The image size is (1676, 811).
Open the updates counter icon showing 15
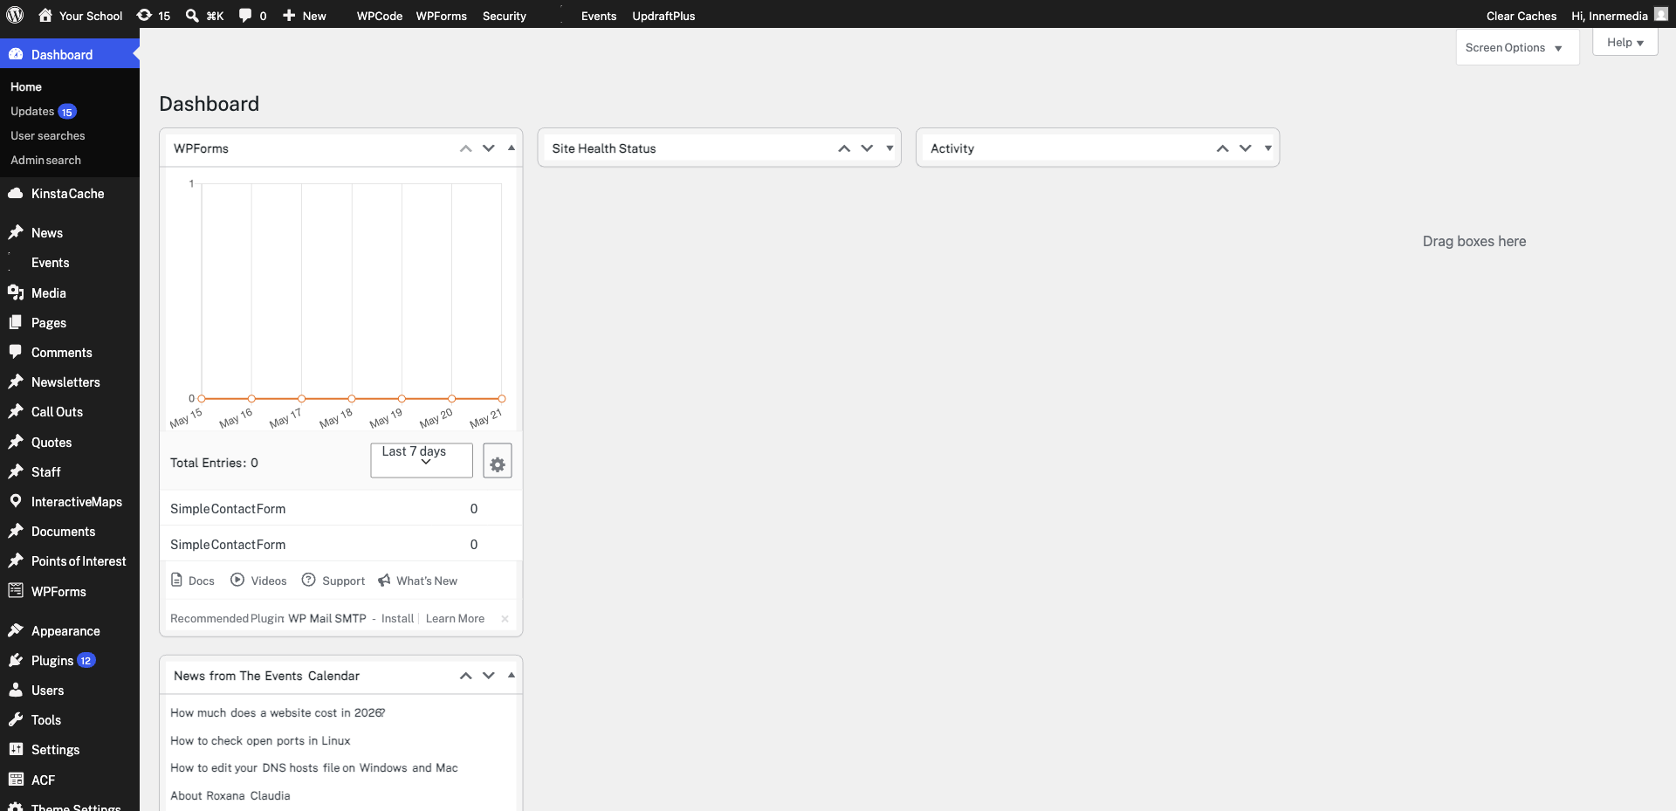[x=145, y=15]
